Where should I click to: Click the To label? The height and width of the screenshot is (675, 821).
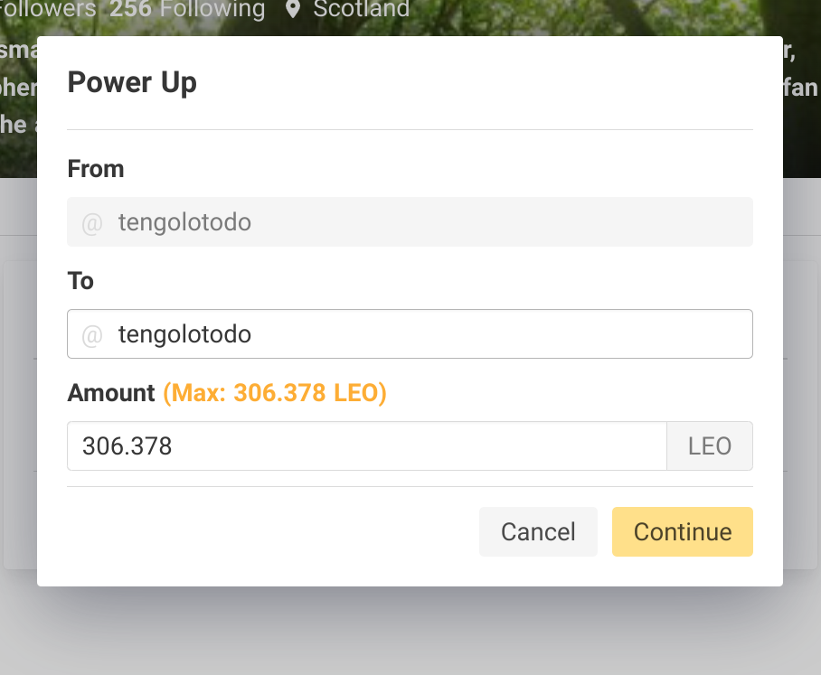click(80, 281)
